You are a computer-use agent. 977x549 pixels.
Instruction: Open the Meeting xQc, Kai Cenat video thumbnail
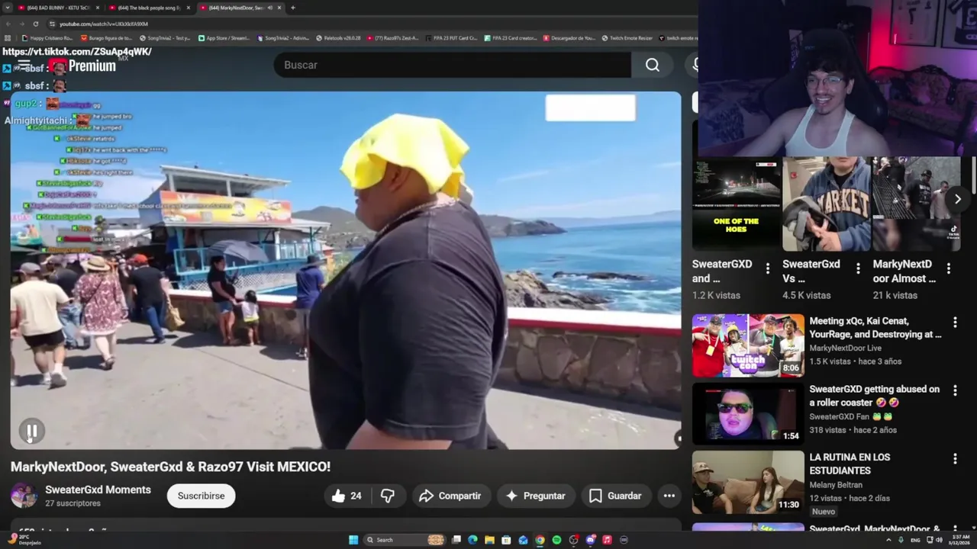748,345
